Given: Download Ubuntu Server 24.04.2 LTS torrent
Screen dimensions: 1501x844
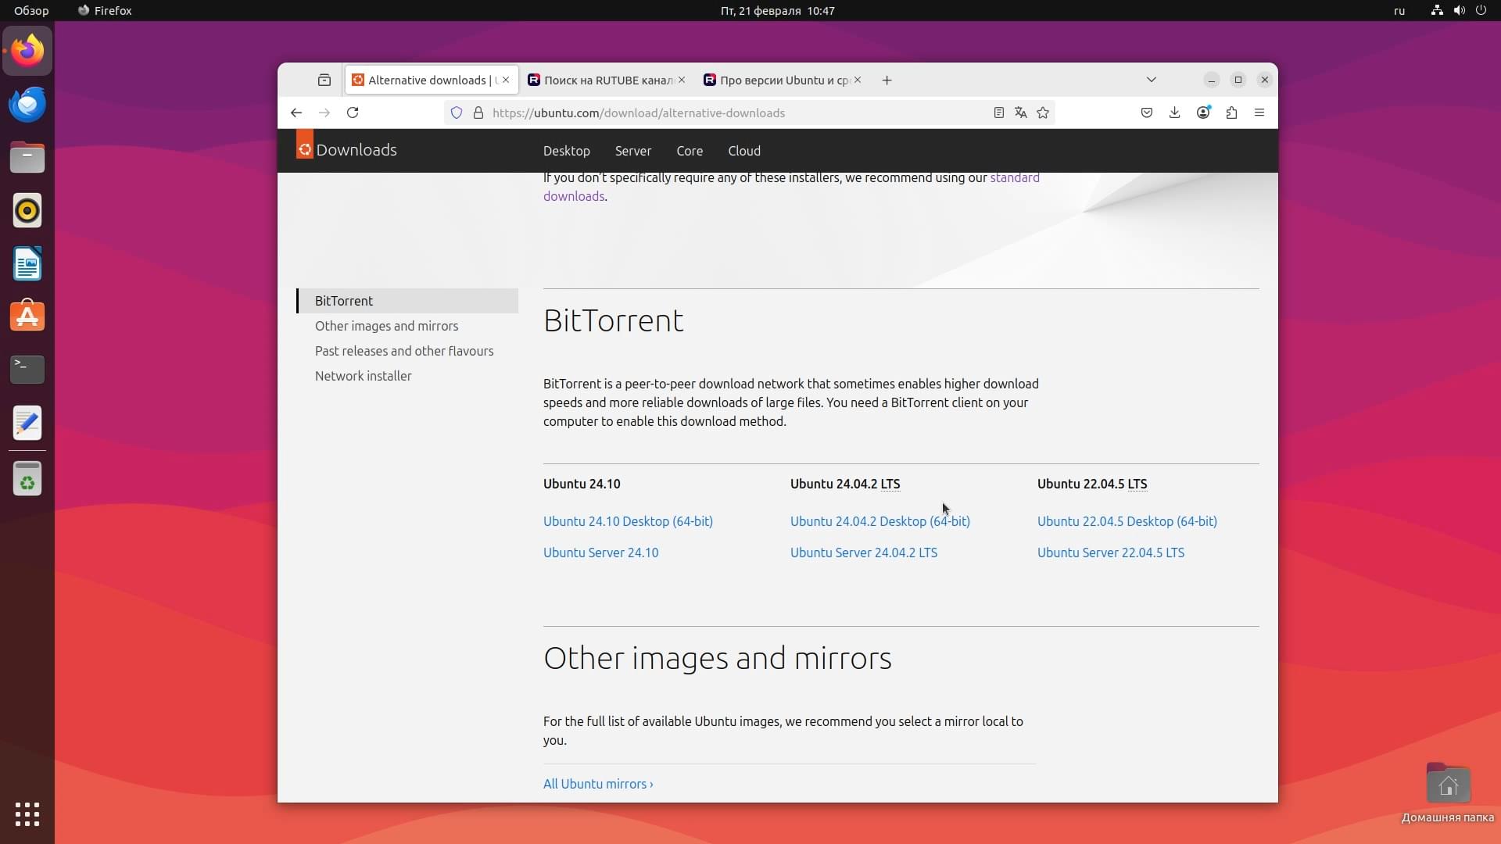Looking at the screenshot, I should tap(863, 553).
